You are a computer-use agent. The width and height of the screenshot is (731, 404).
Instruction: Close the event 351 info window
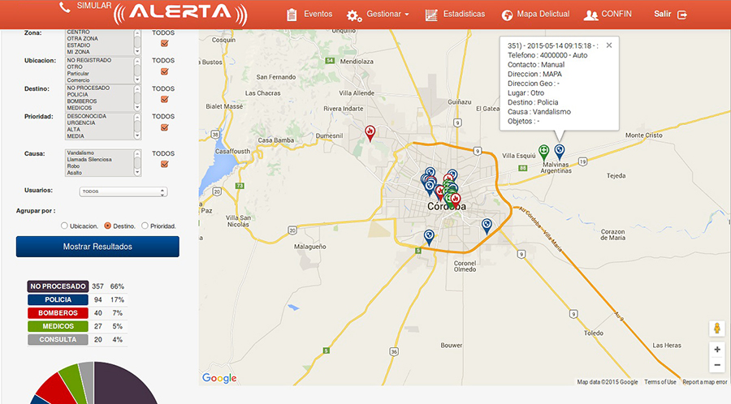[x=609, y=45]
